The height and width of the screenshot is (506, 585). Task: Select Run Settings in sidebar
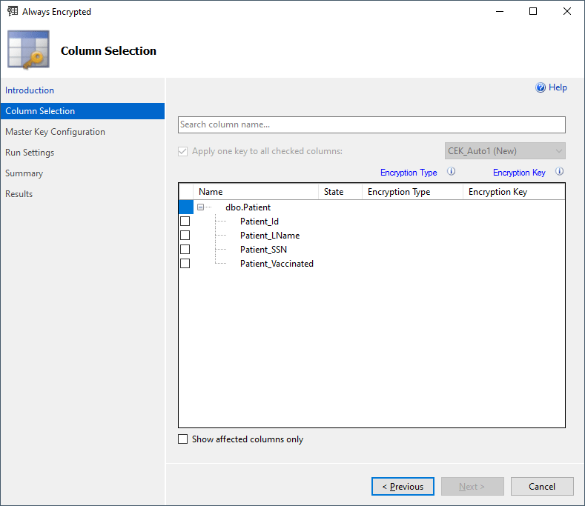tap(30, 153)
